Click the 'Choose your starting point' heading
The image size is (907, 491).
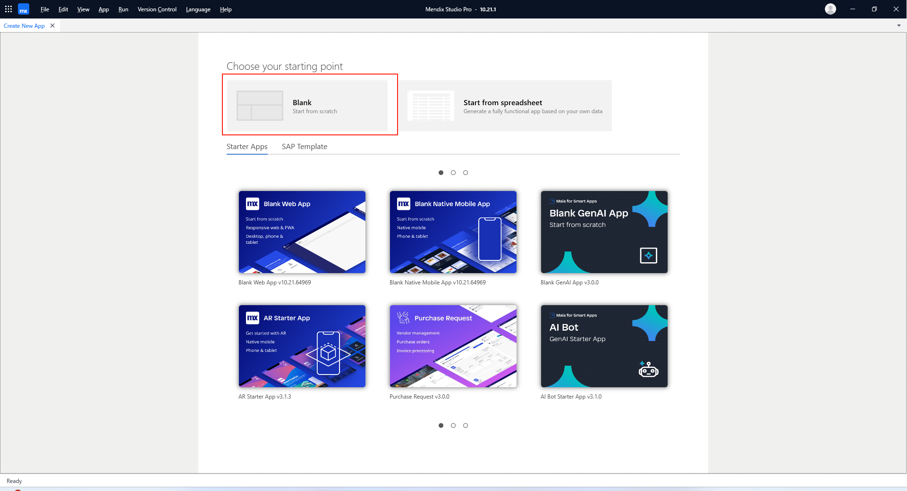click(285, 67)
